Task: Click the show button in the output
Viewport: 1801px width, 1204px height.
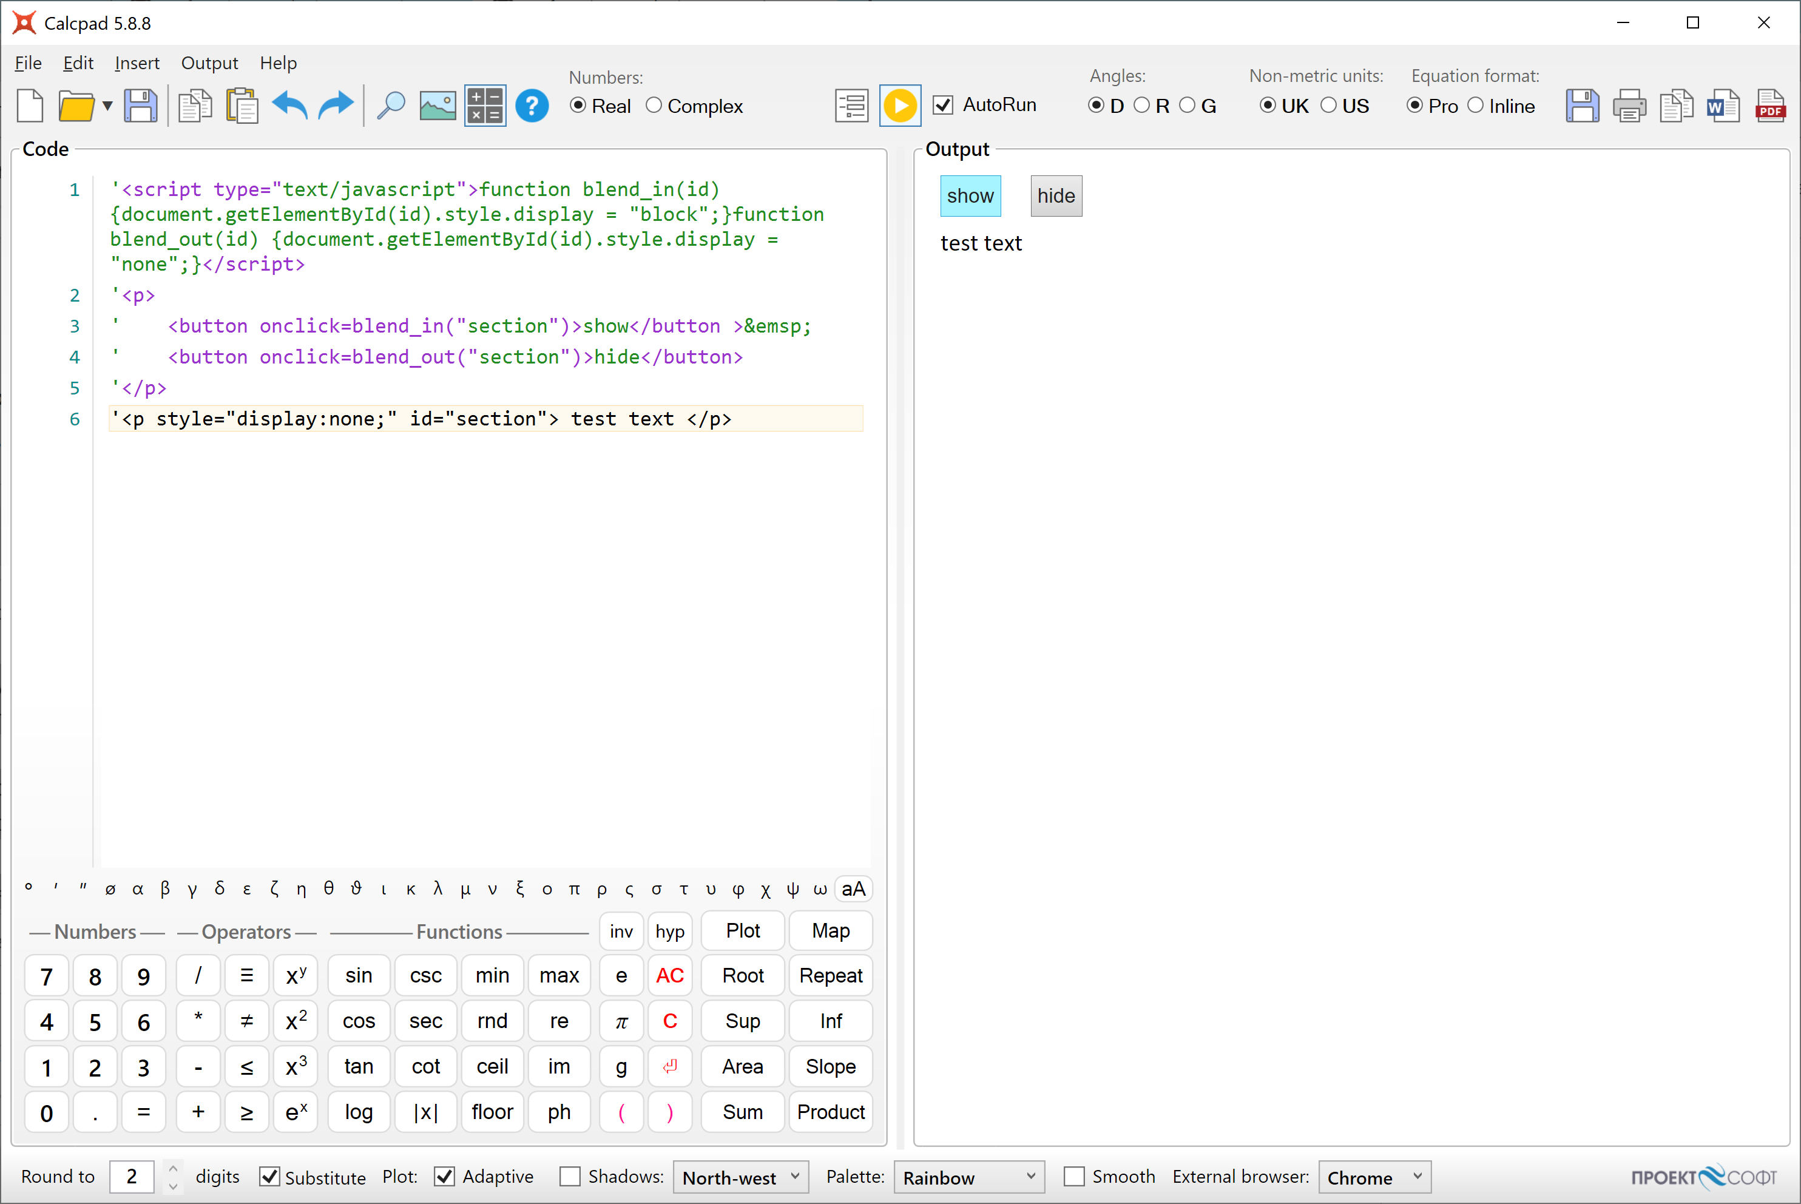Action: pyautogui.click(x=970, y=196)
